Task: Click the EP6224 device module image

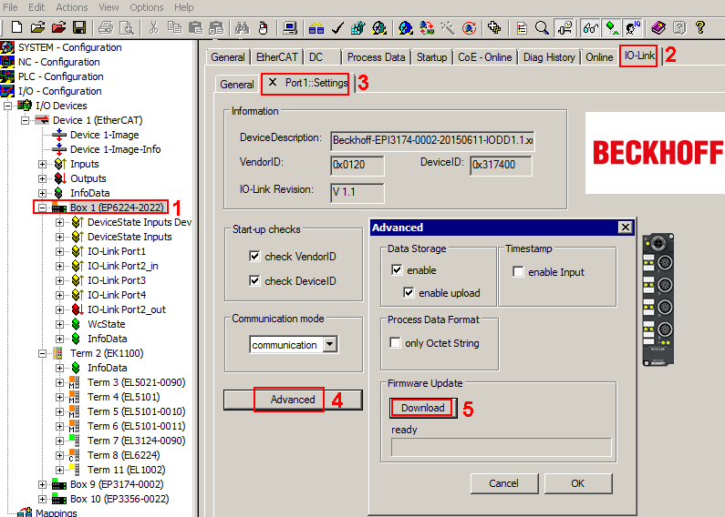Action: pyautogui.click(x=658, y=299)
